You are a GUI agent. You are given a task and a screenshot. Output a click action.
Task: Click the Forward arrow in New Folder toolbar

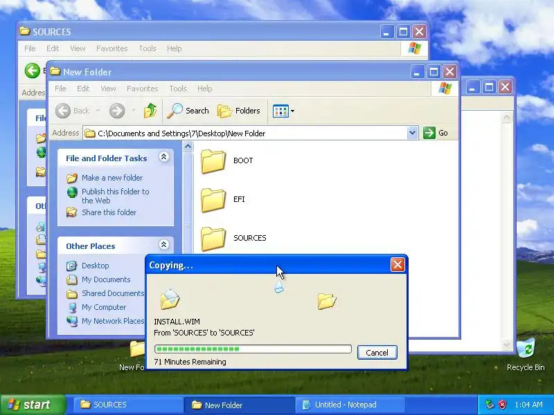coord(116,111)
